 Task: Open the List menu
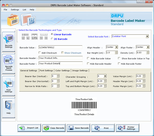[24, 10]
